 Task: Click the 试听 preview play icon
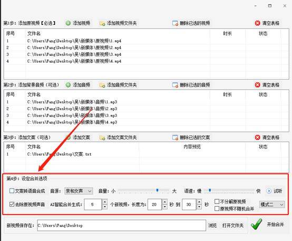pyautogui.click(x=269, y=191)
